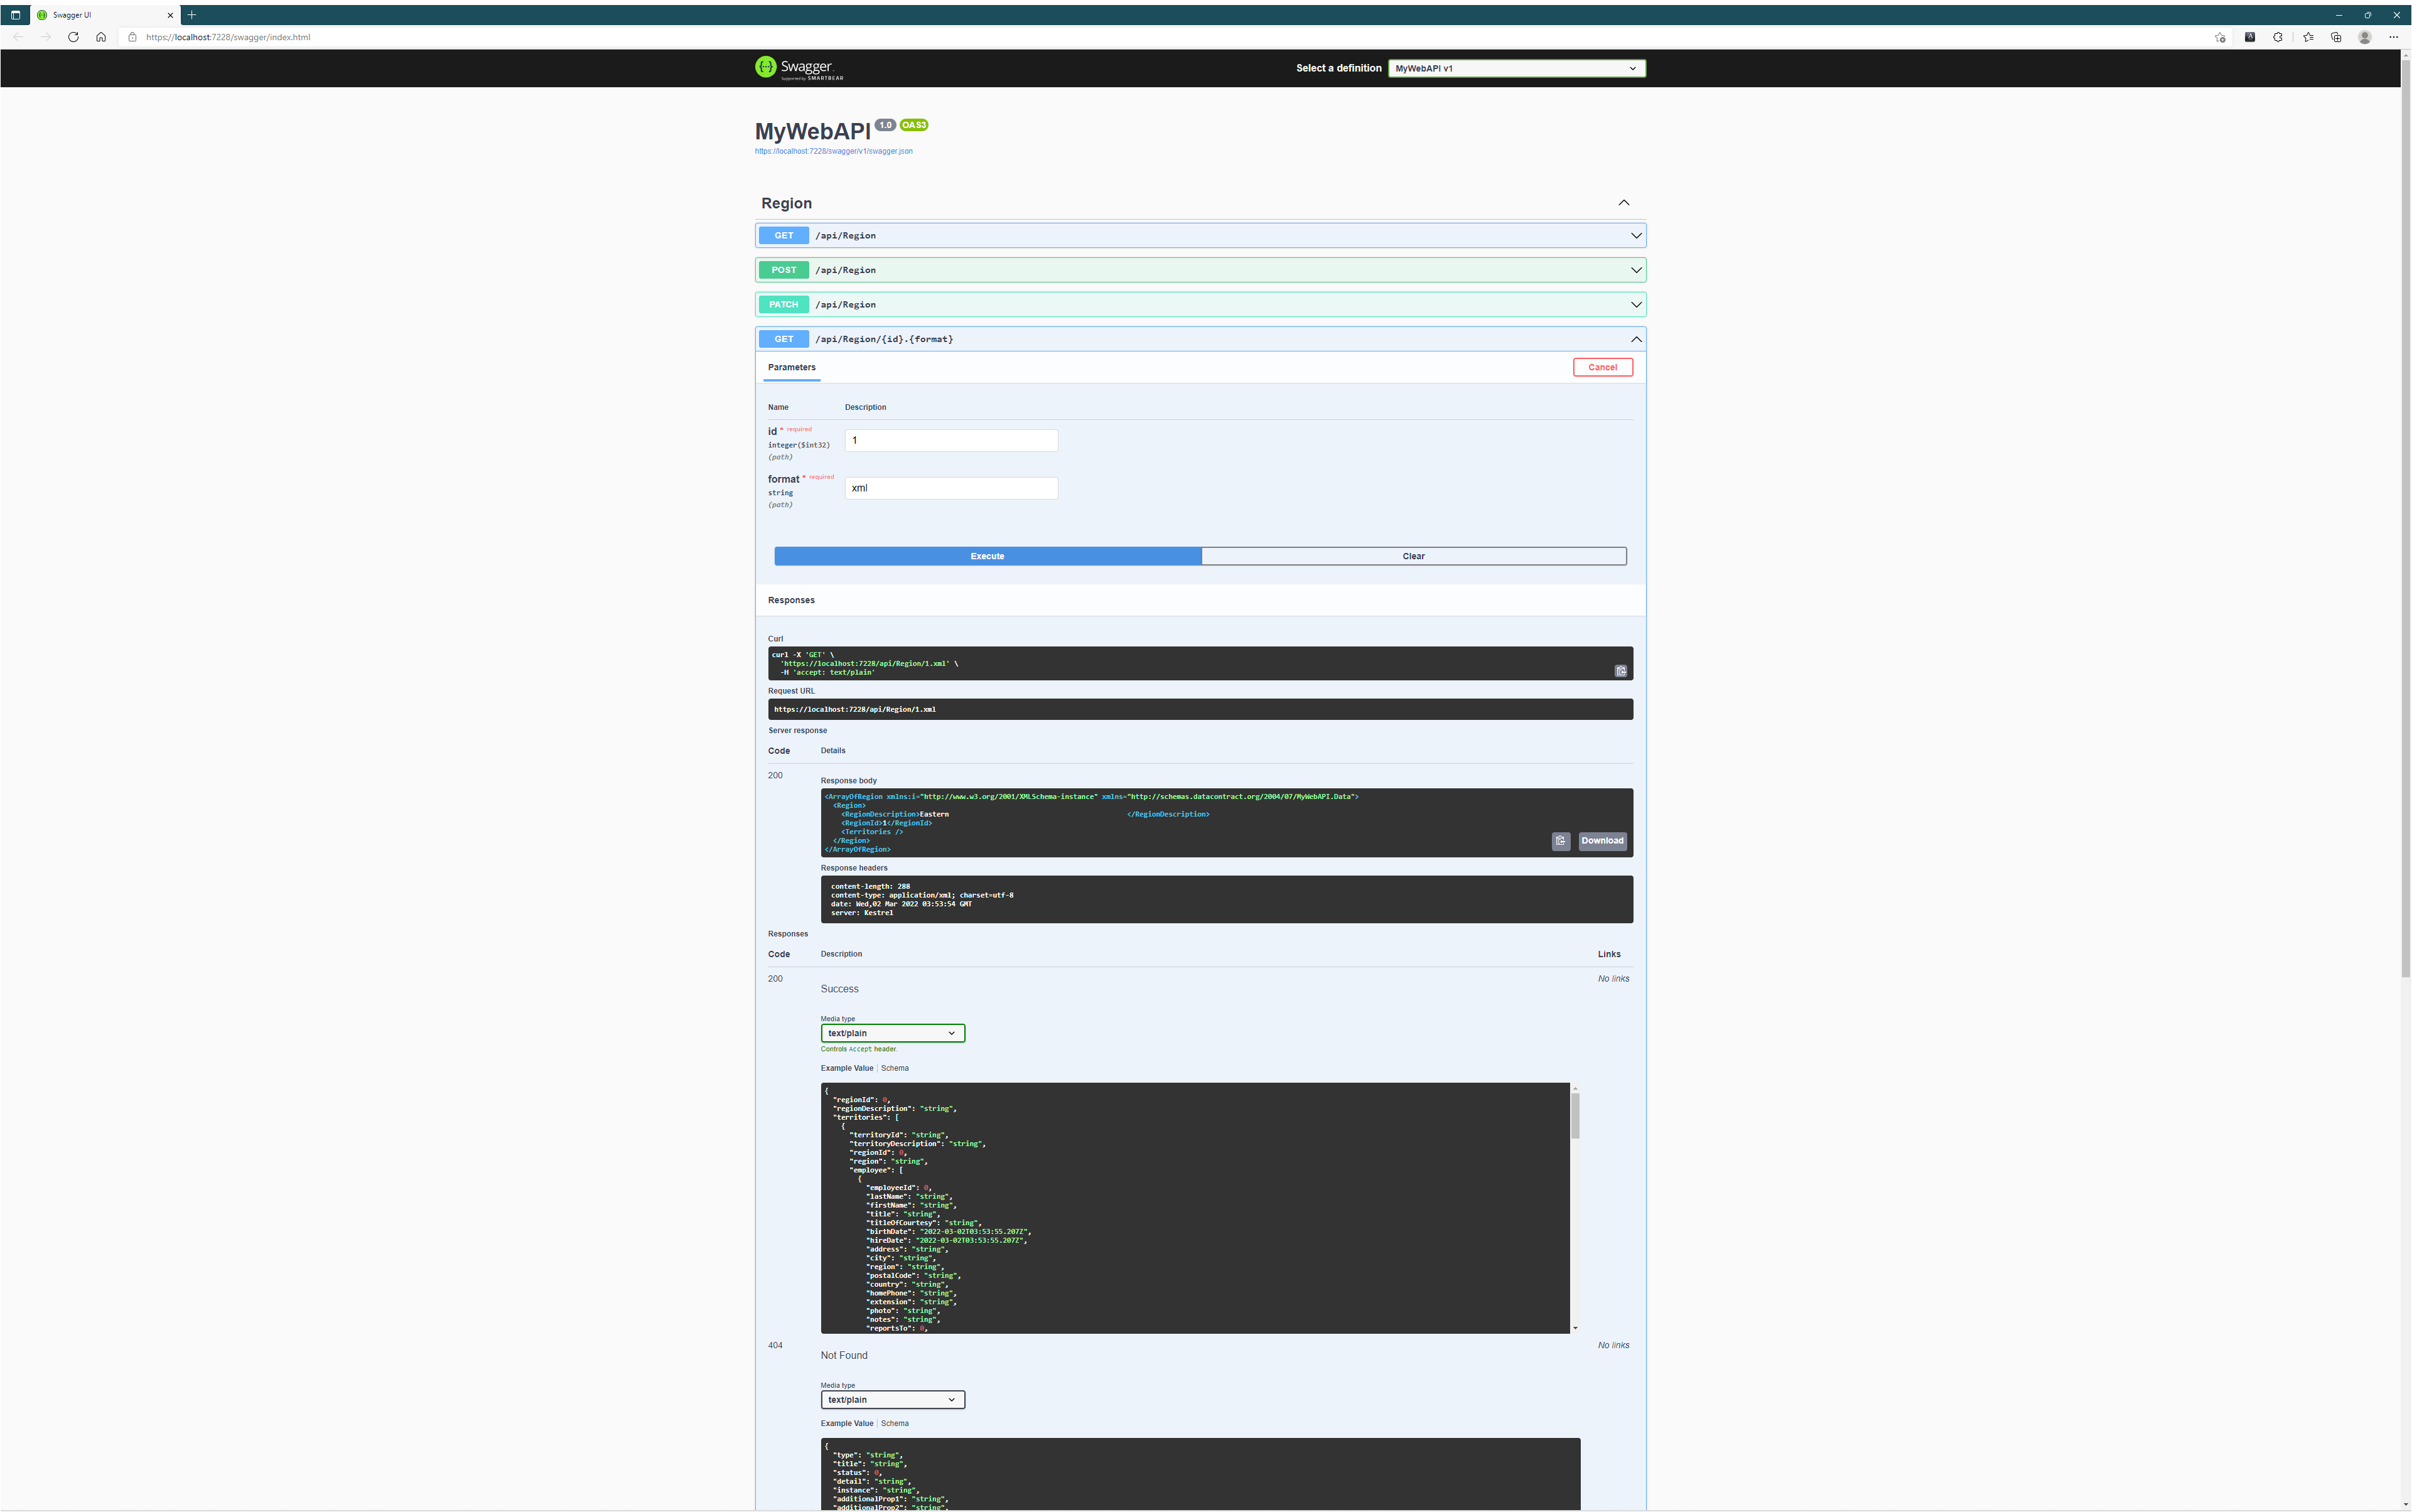Viewport: 2412px width, 1512px height.
Task: Open the MyWebAPI v1 definition selector
Action: (x=1515, y=68)
